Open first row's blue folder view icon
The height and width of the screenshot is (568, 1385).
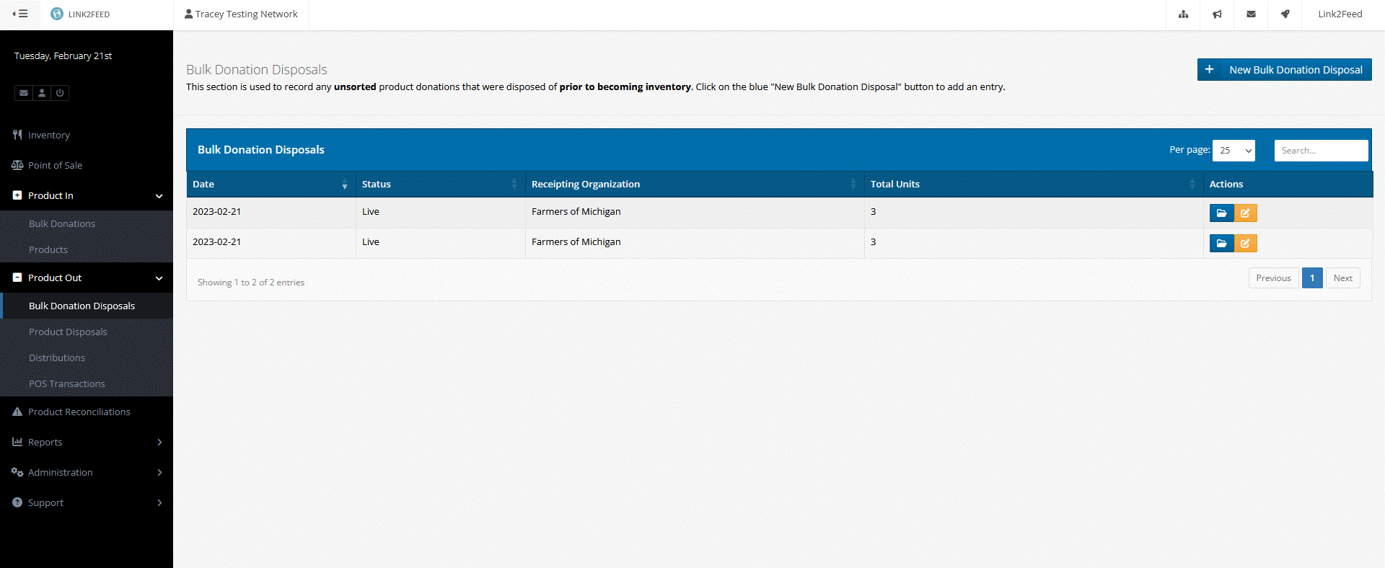(x=1221, y=213)
